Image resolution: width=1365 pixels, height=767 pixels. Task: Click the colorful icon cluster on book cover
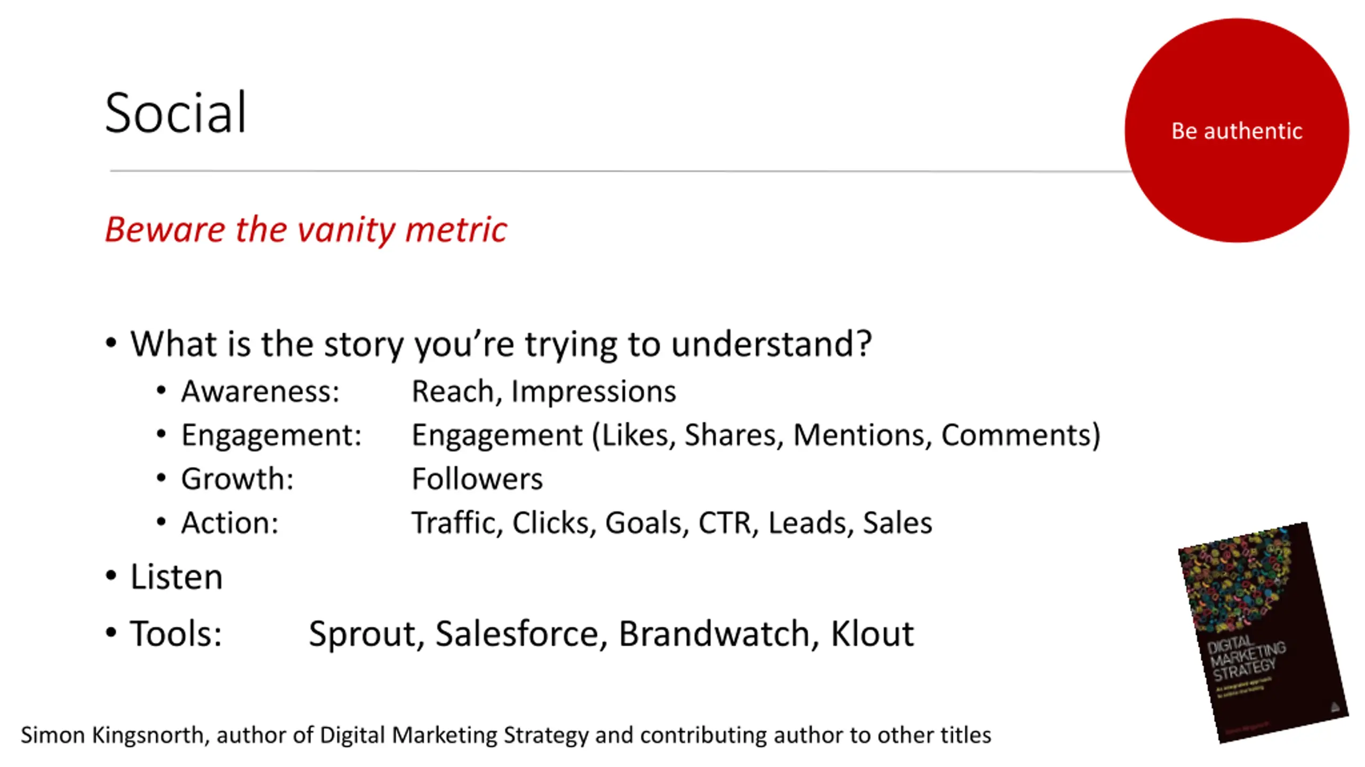click(x=1237, y=581)
